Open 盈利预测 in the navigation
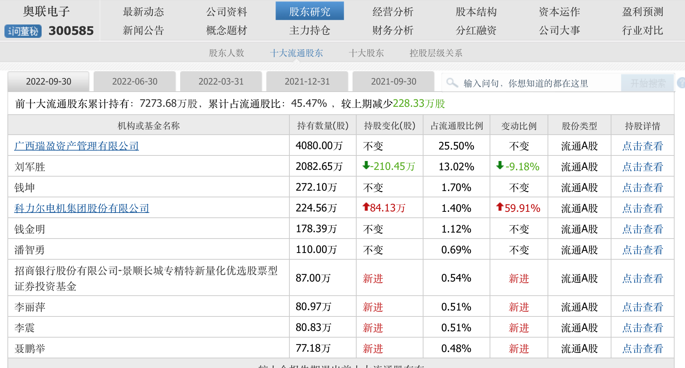This screenshot has height=368, width=685. (x=642, y=11)
